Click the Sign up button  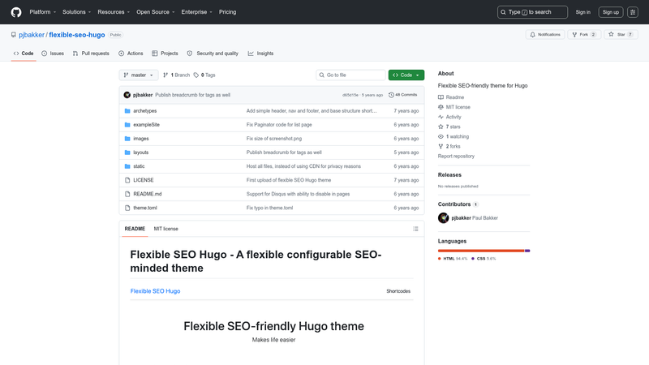[611, 12]
